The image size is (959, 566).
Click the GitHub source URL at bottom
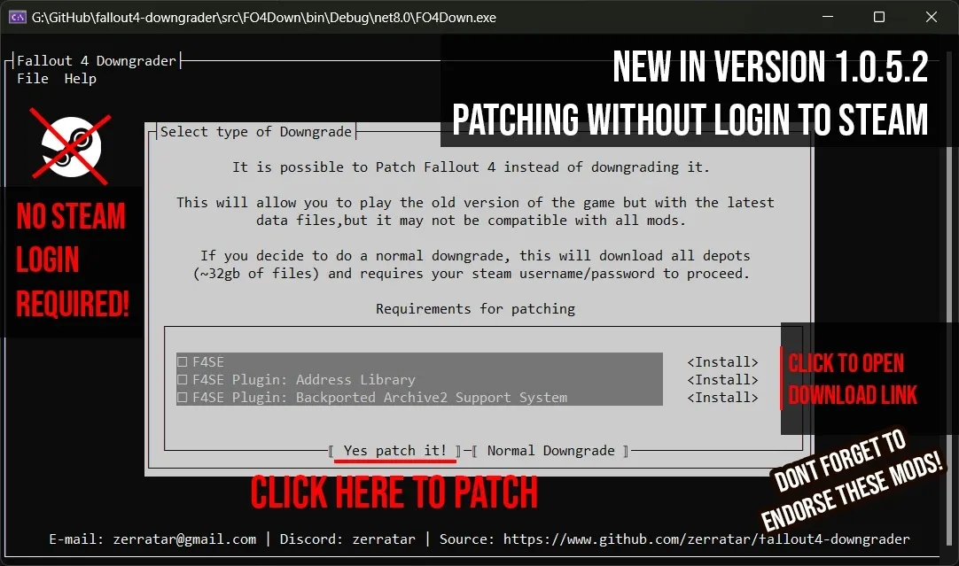tap(706, 539)
